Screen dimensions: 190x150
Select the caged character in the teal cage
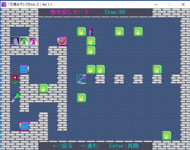pyautogui.click(x=81, y=79)
